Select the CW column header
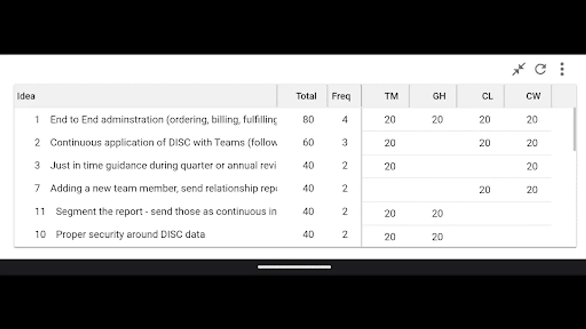The image size is (586, 329). pyautogui.click(x=533, y=96)
